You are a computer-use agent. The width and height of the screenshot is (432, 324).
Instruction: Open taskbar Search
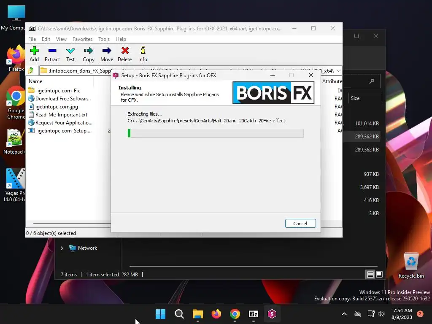coord(179,314)
